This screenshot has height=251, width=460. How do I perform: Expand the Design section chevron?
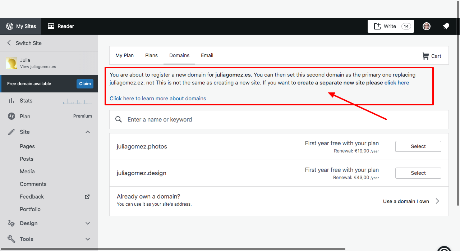pyautogui.click(x=88, y=223)
